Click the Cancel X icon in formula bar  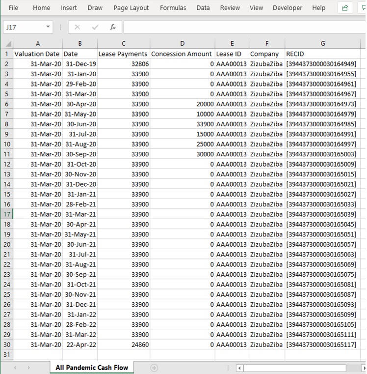pyautogui.click(x=77, y=27)
